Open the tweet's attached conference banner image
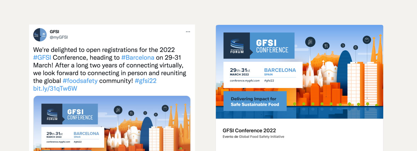The height and width of the screenshot is (151, 417). click(x=112, y=123)
